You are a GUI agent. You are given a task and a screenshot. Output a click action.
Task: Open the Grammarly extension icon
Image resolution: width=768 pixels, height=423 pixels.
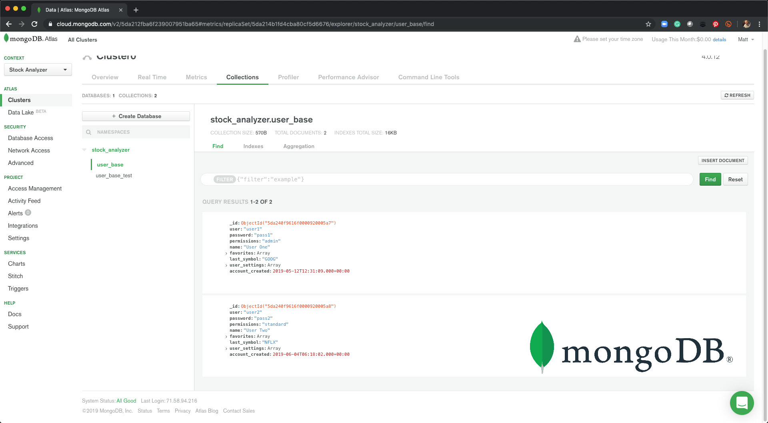tap(677, 24)
